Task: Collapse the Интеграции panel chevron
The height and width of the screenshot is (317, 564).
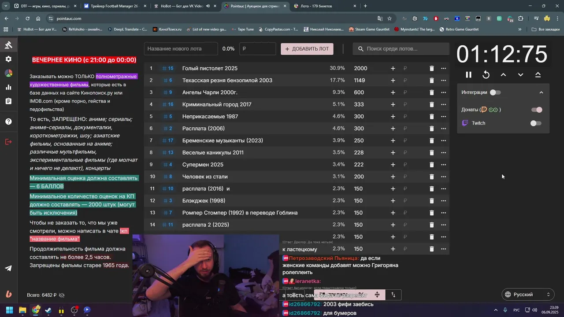Action: click(x=541, y=92)
